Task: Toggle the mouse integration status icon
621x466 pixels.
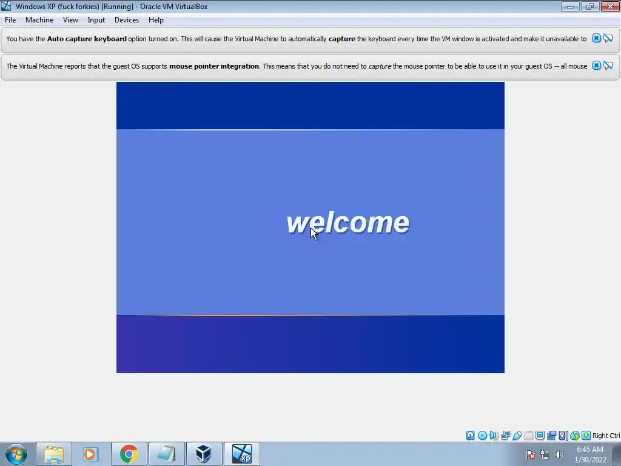Action: [575, 436]
